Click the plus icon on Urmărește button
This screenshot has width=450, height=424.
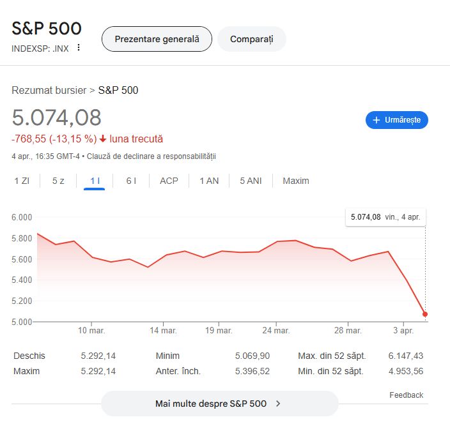coord(376,120)
